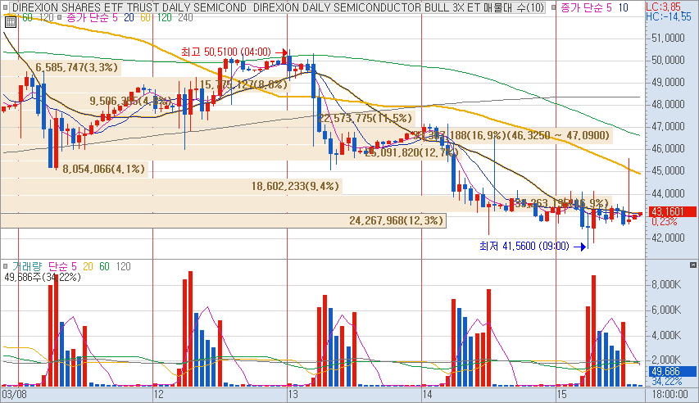Click the 4,000K volume axis label

[666, 335]
